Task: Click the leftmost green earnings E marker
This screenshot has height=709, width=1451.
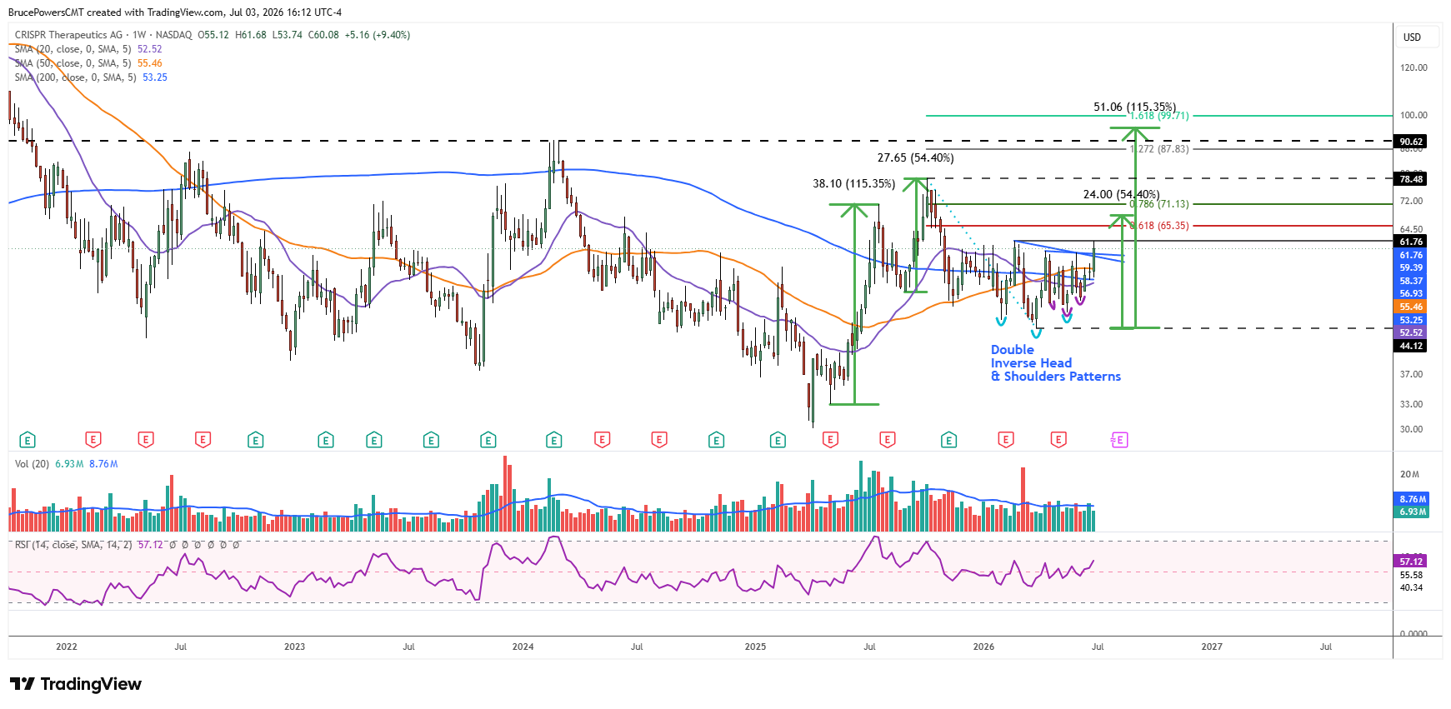Action: point(27,440)
